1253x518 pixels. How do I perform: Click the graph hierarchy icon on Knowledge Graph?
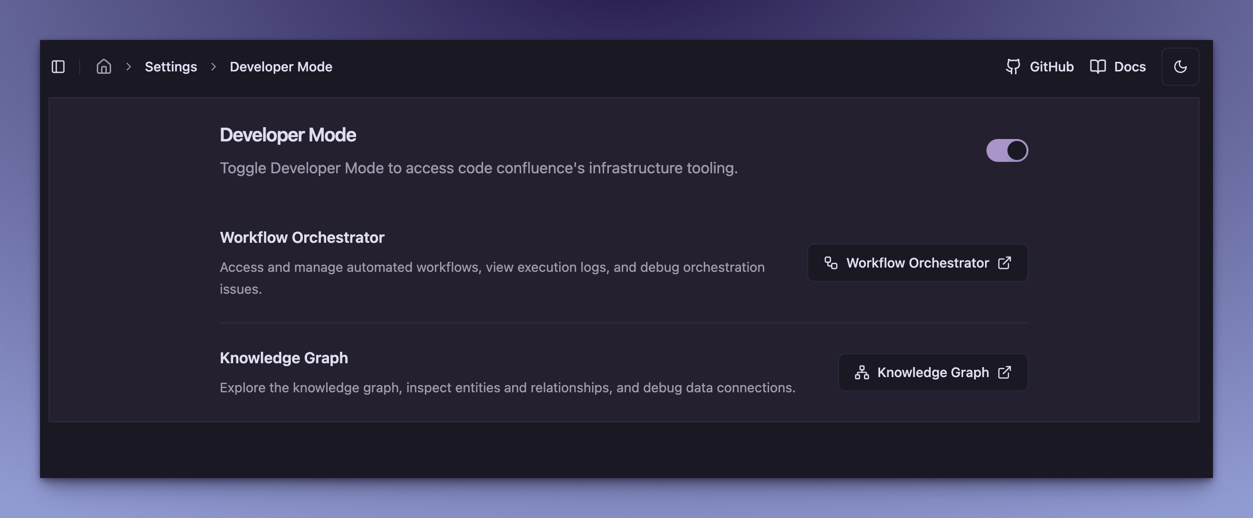[x=861, y=372]
